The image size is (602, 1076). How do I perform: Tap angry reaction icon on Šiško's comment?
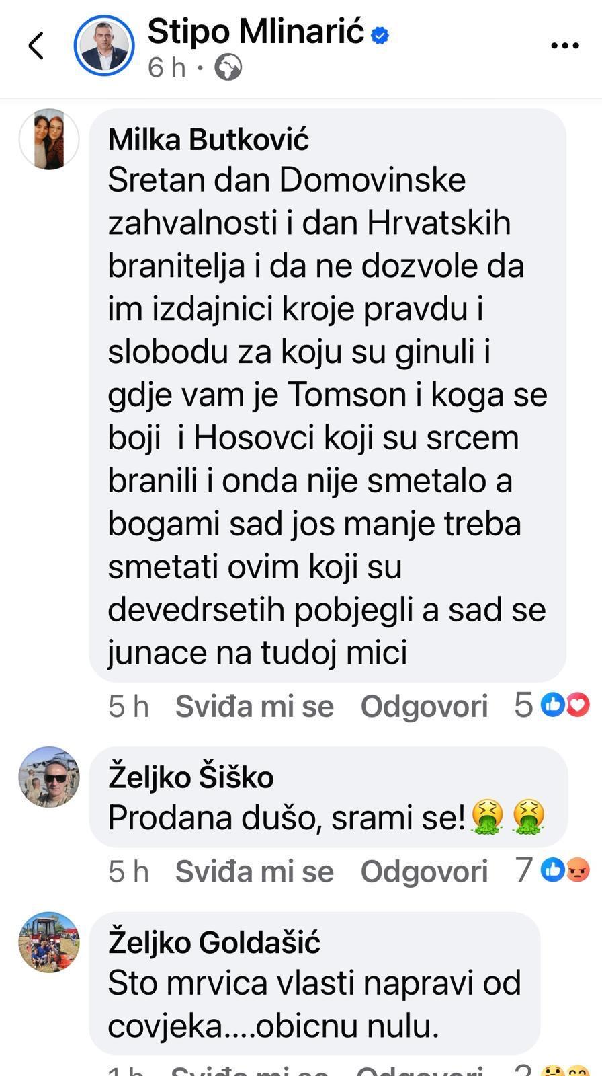(x=578, y=870)
